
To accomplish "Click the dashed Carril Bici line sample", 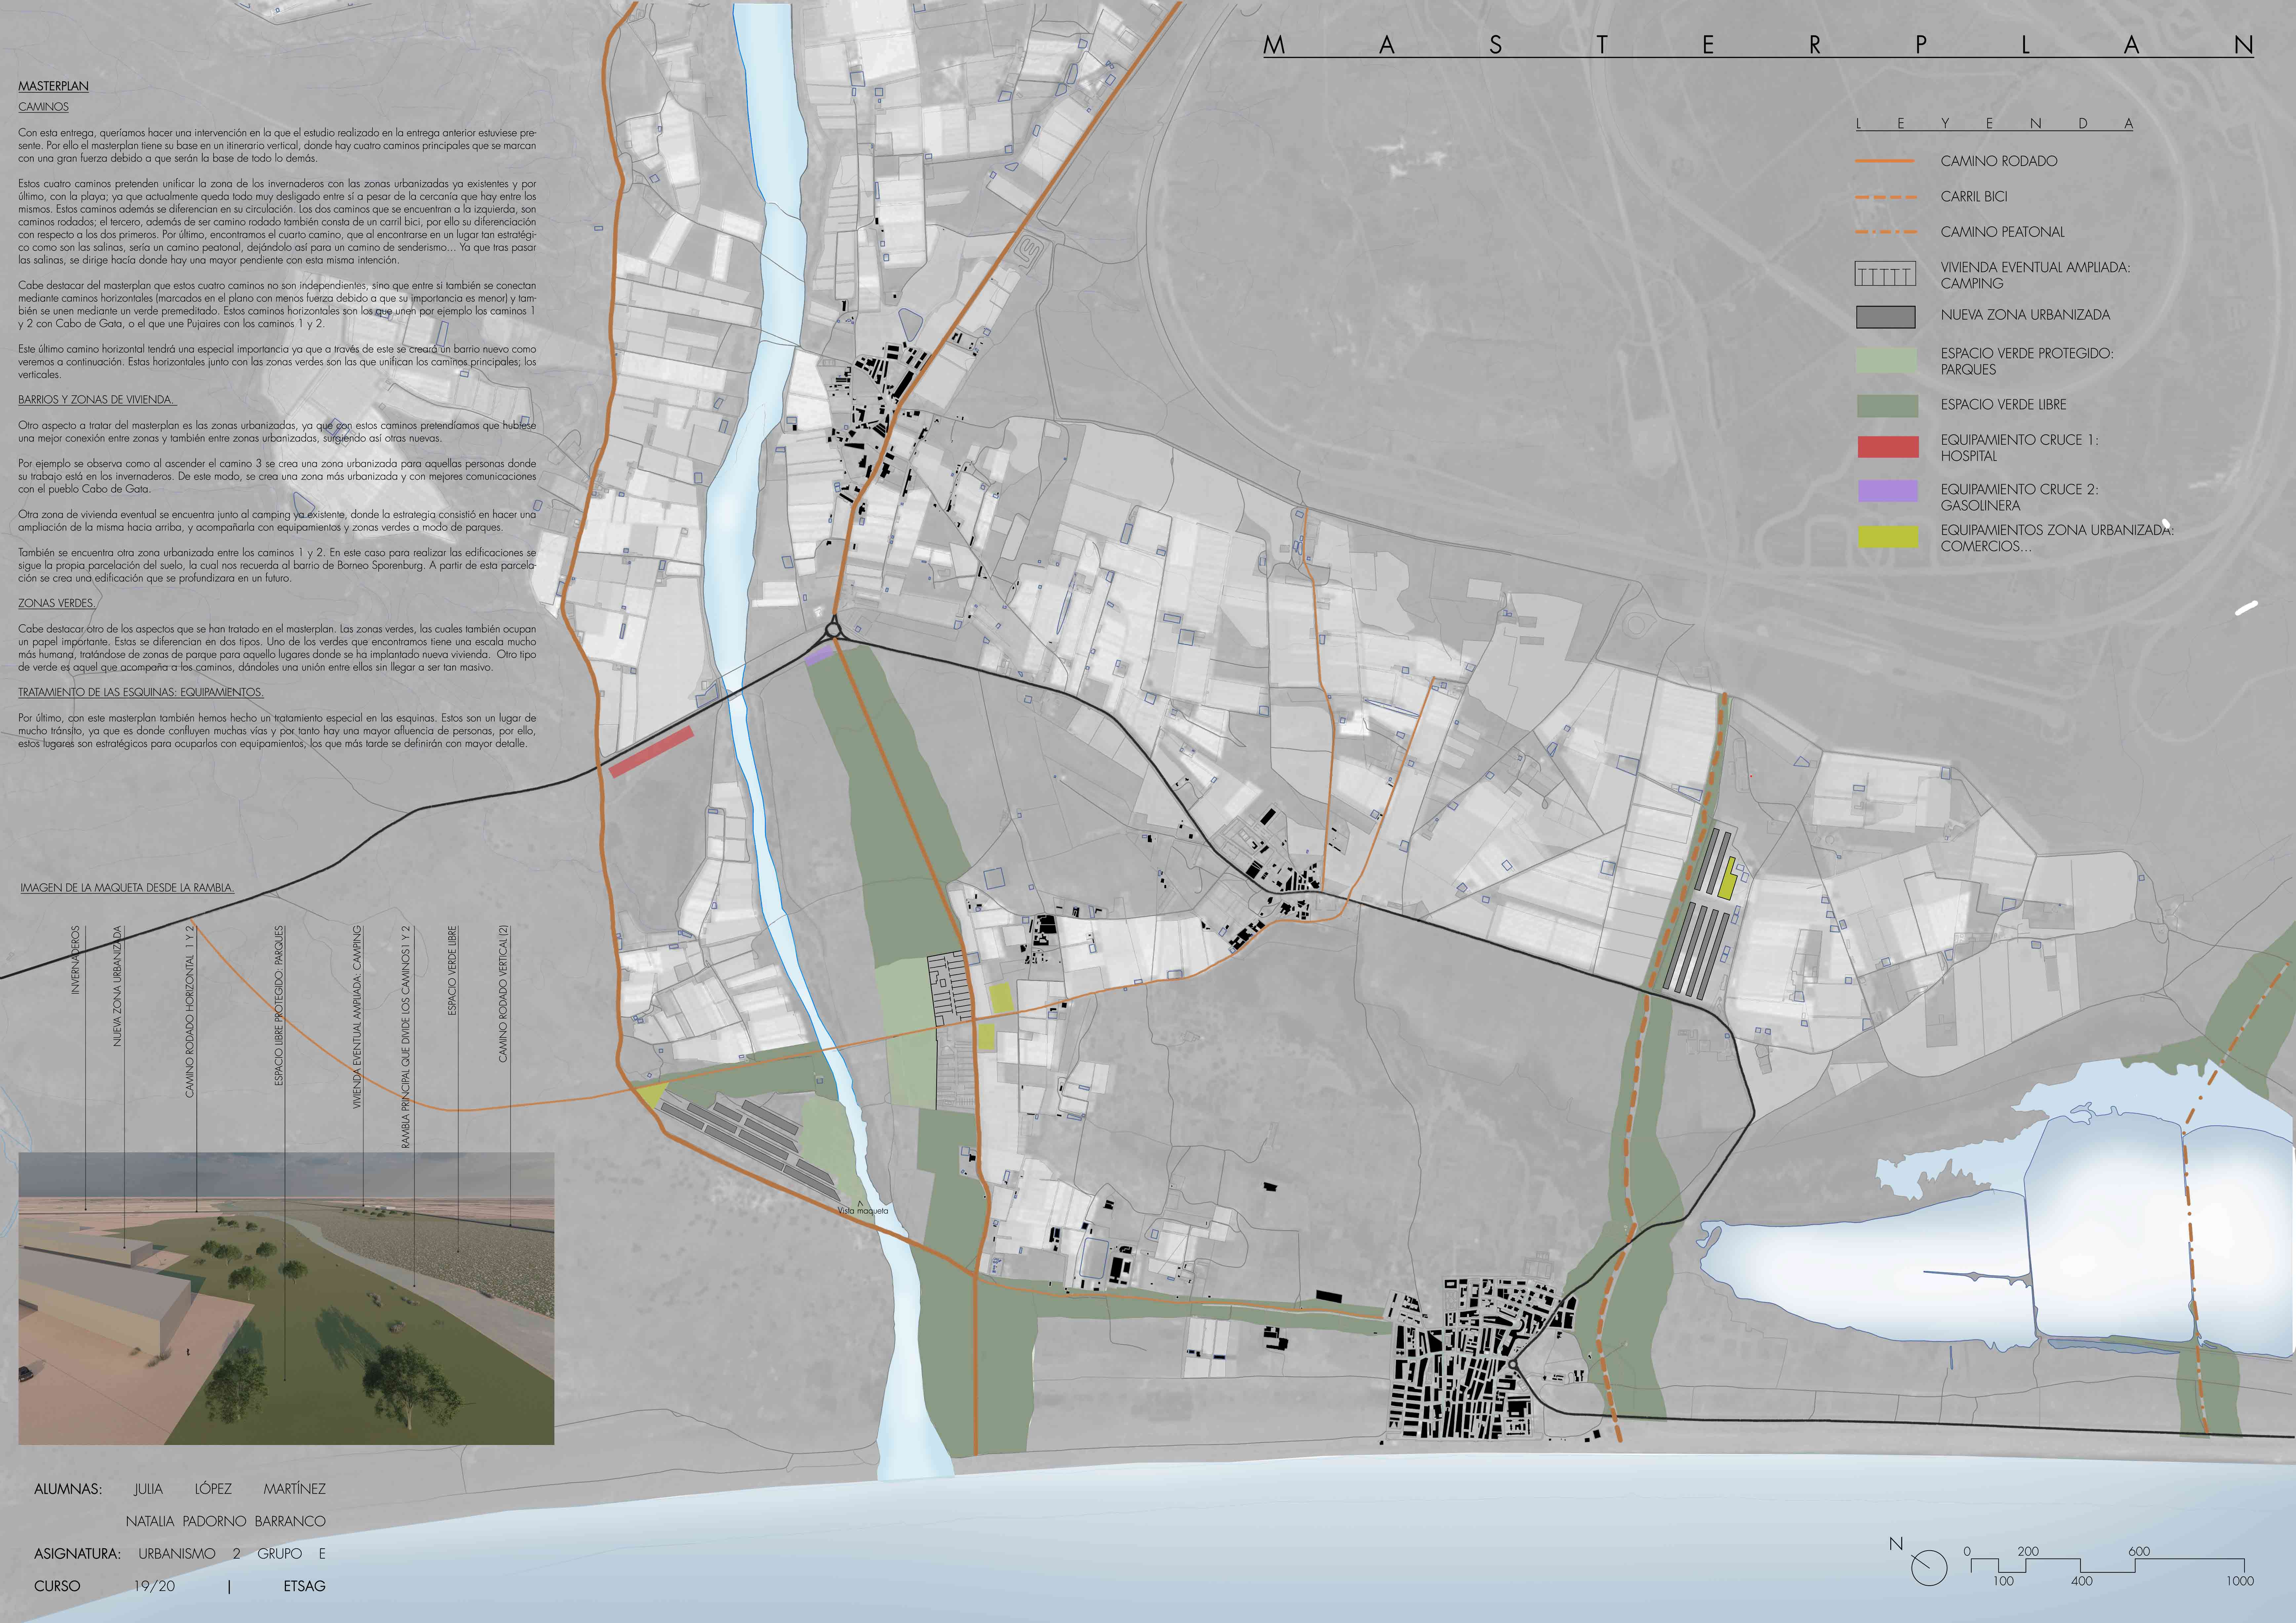I will pyautogui.click(x=1886, y=197).
